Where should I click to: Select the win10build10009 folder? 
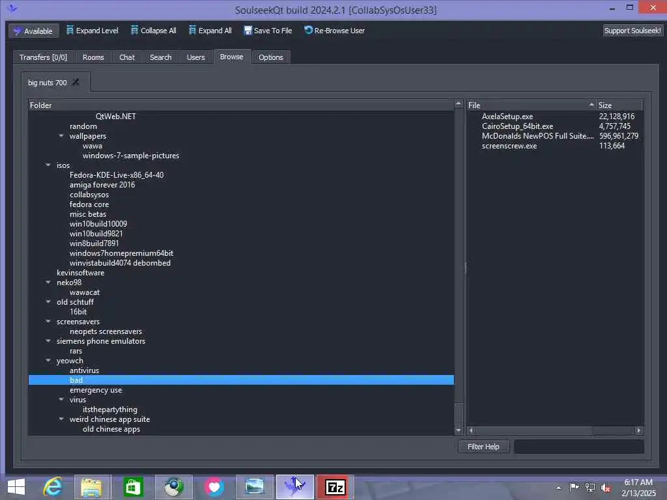tap(98, 224)
